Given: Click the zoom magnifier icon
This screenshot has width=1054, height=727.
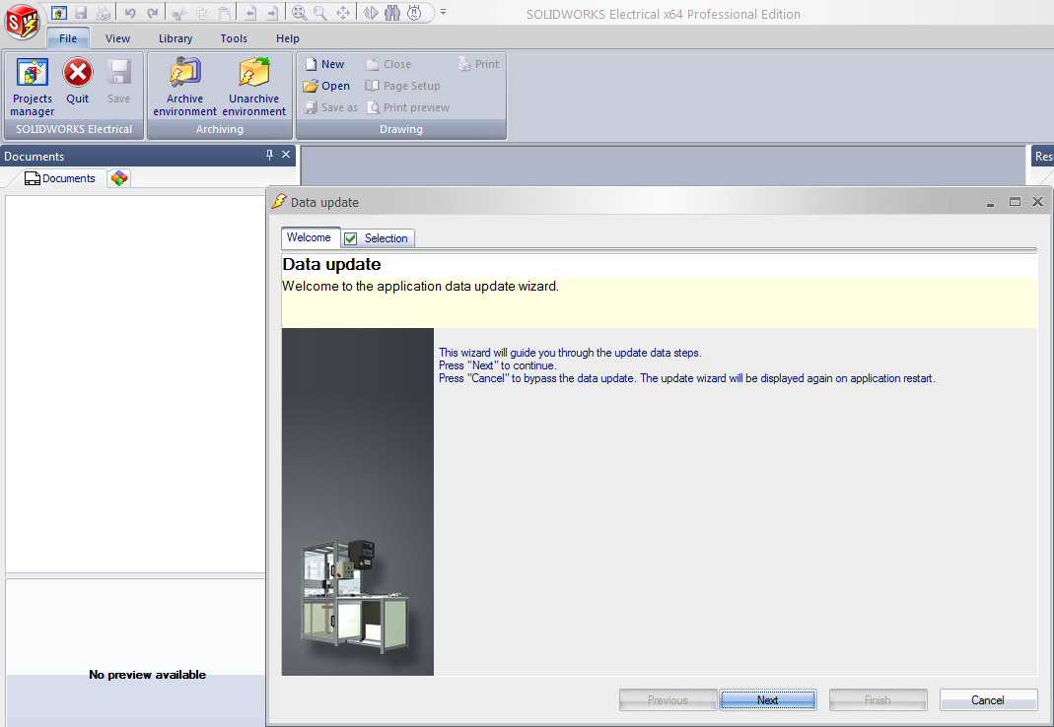Looking at the screenshot, I should pos(320,13).
